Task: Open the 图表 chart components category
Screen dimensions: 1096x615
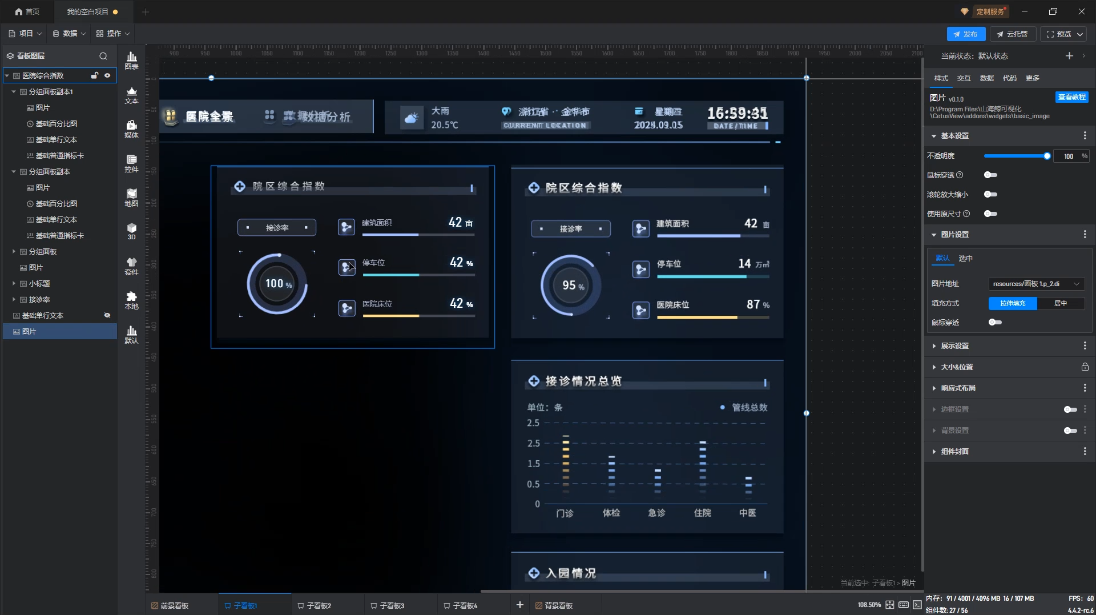Action: coord(131,61)
